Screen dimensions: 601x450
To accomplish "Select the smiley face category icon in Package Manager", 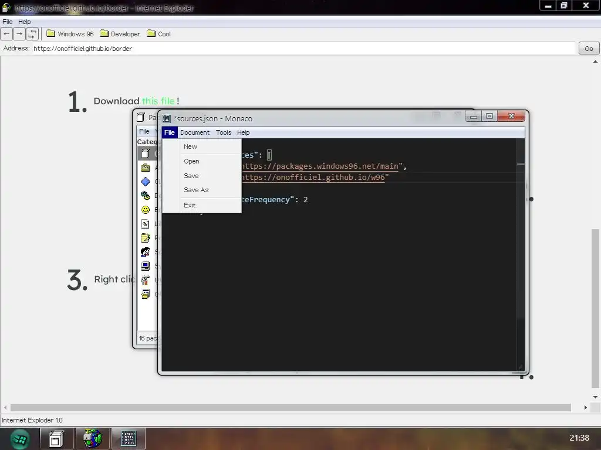I will coord(146,210).
